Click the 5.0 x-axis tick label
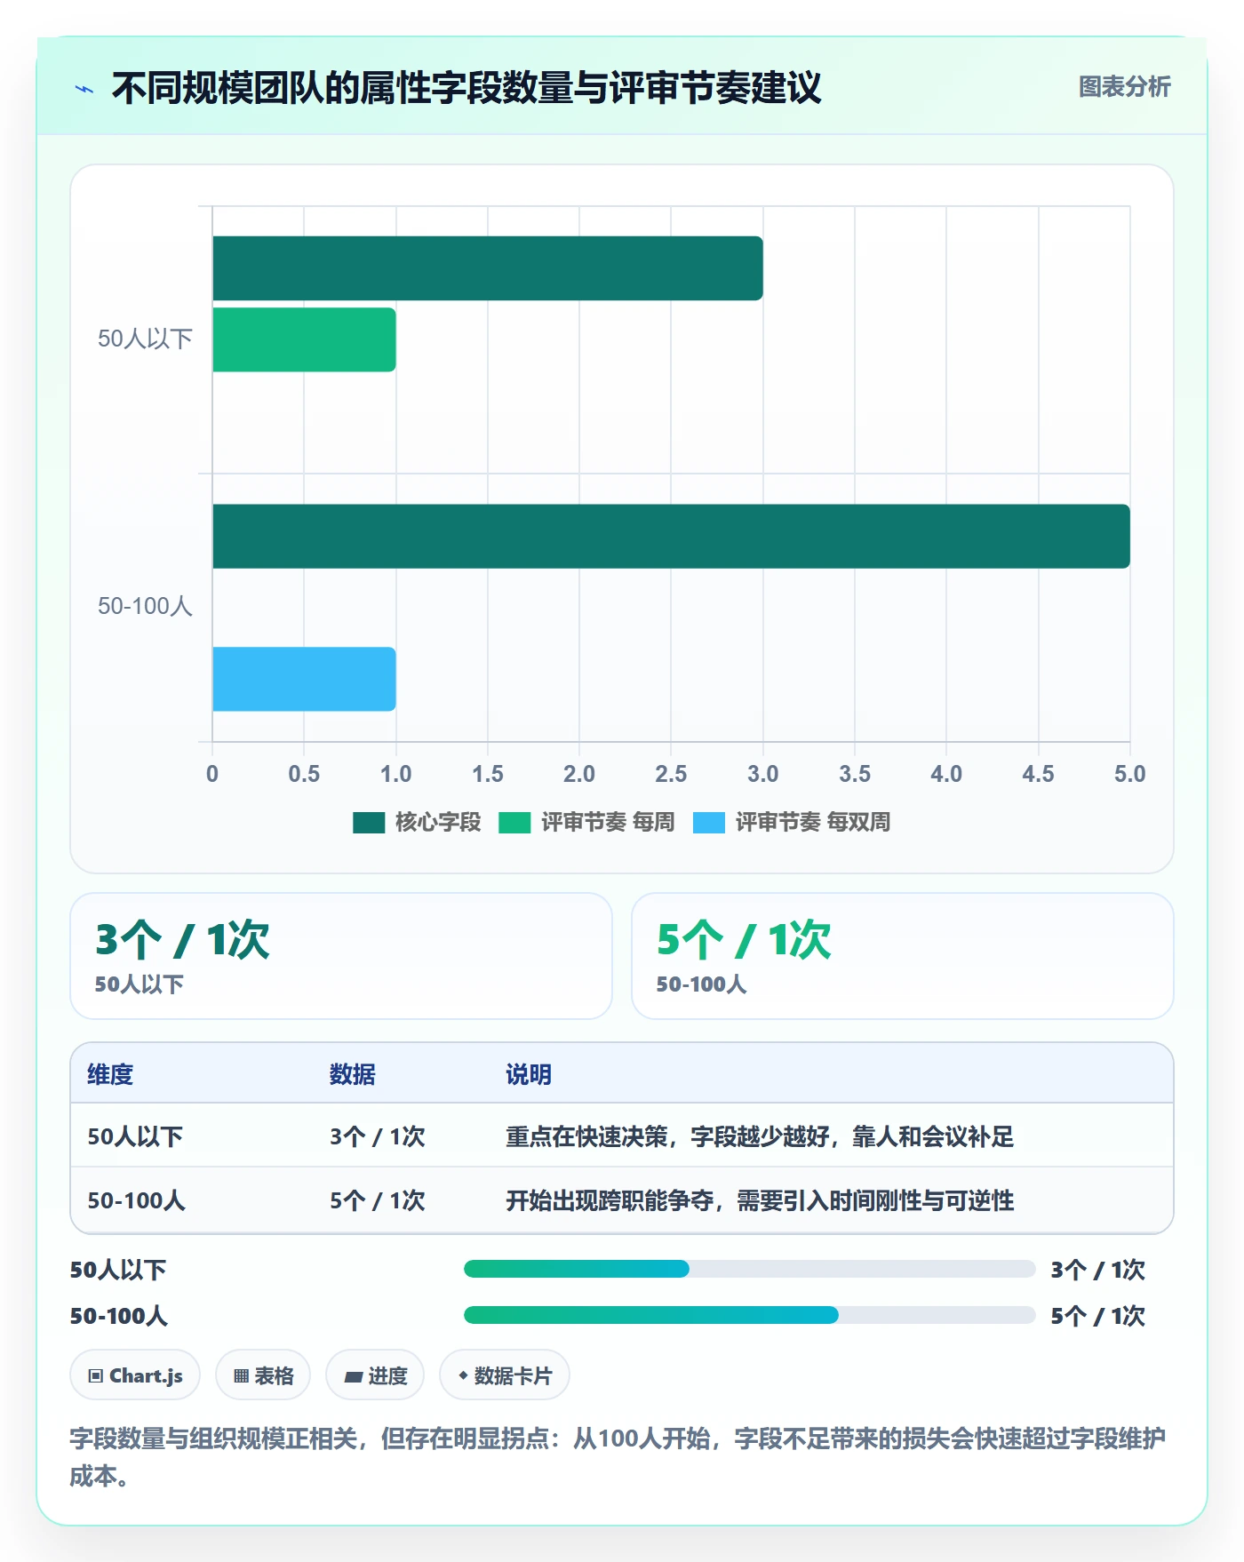 tap(1129, 774)
